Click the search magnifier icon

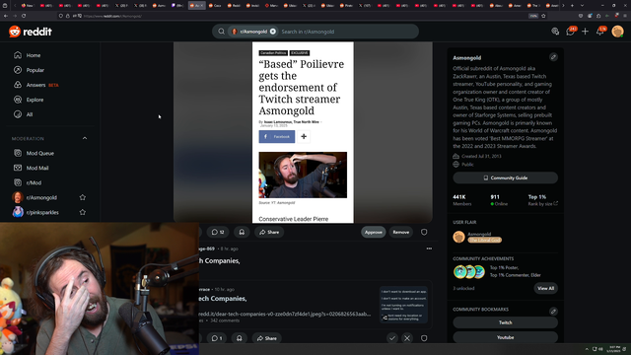221,32
